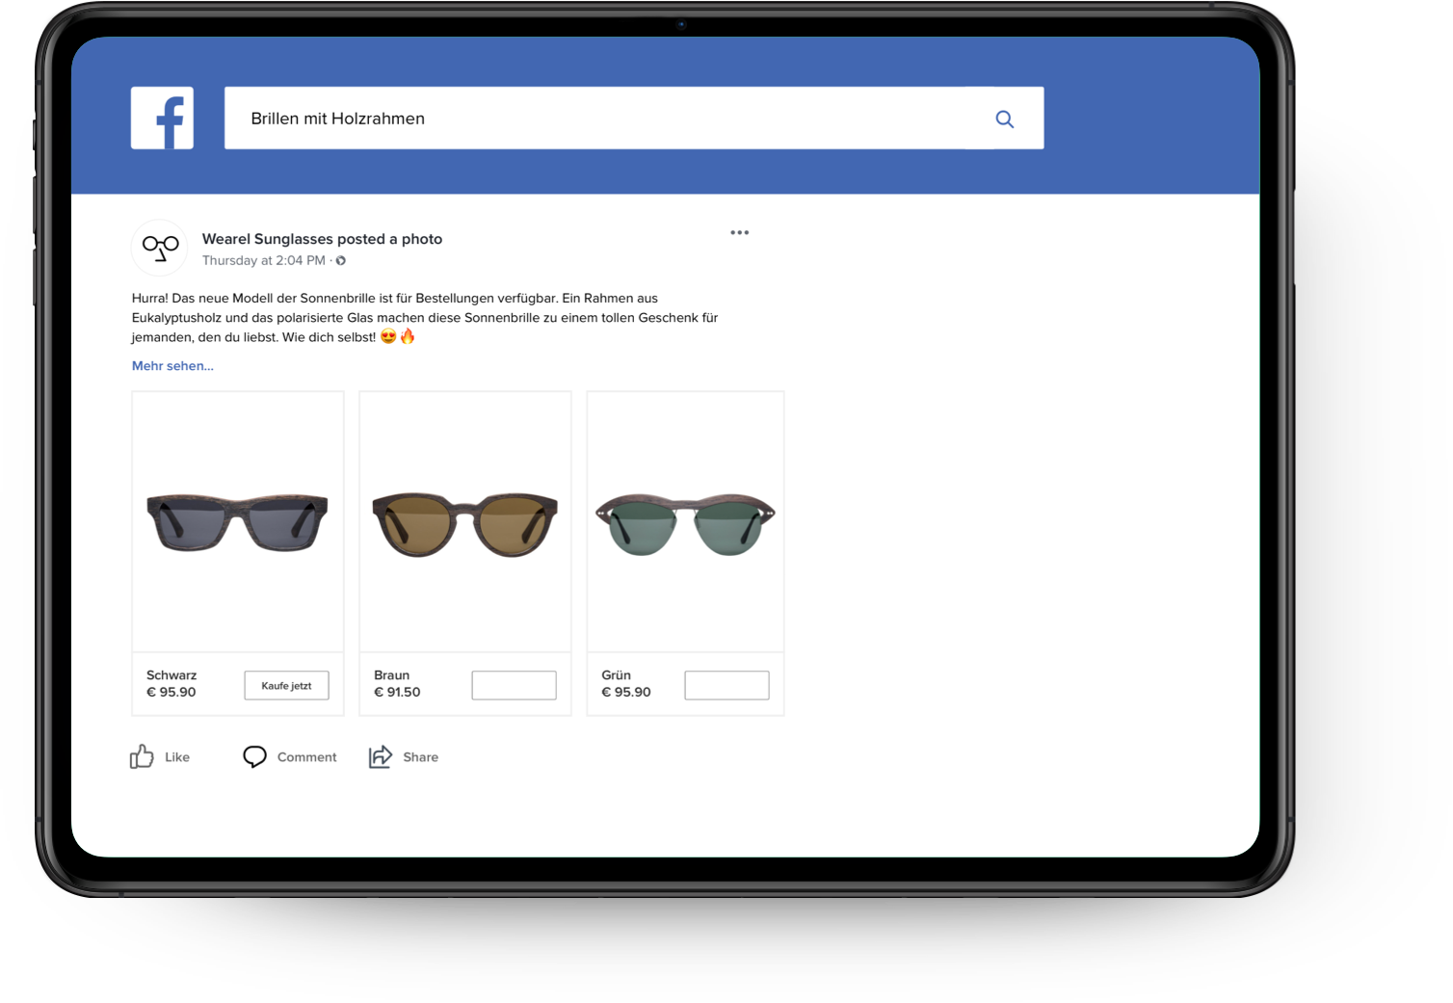Open the black Schwarz sunglasses photo
This screenshot has height=1003, width=1453.
(238, 521)
